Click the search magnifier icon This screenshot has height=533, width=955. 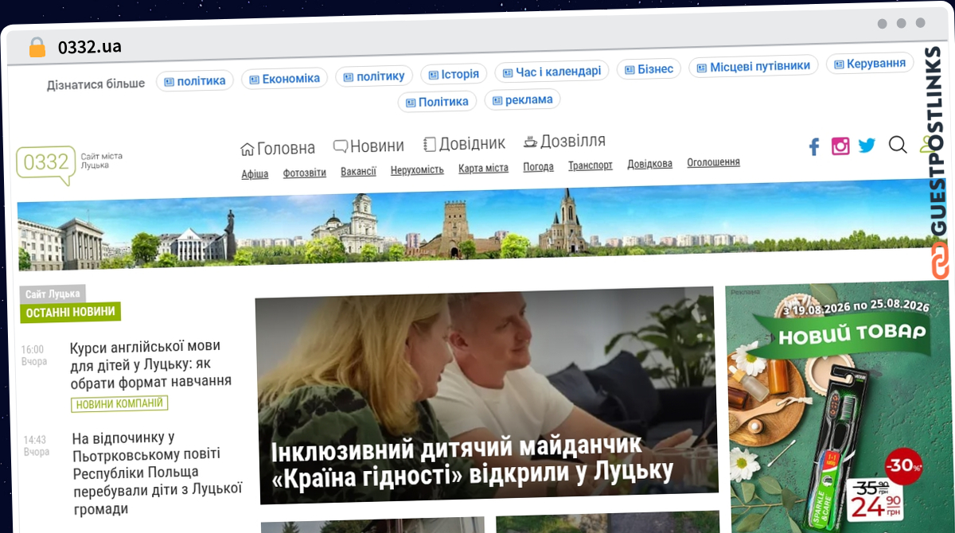click(x=898, y=145)
